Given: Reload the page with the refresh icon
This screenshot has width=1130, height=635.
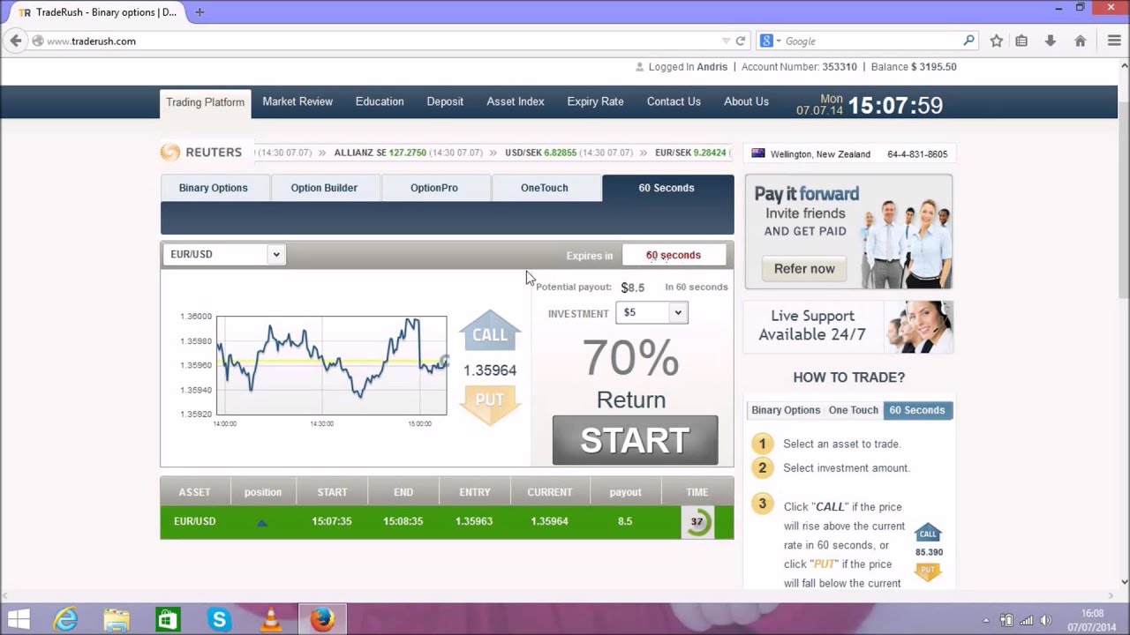Looking at the screenshot, I should click(x=741, y=41).
